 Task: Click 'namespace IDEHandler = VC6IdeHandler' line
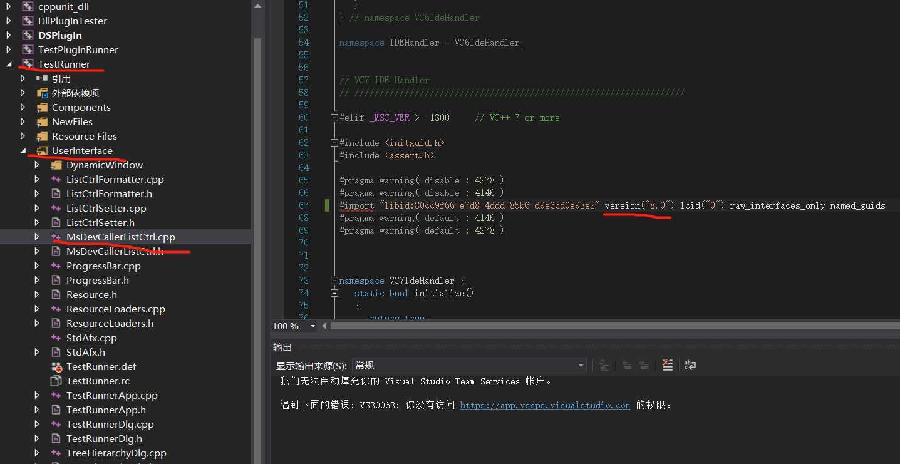[x=431, y=43]
